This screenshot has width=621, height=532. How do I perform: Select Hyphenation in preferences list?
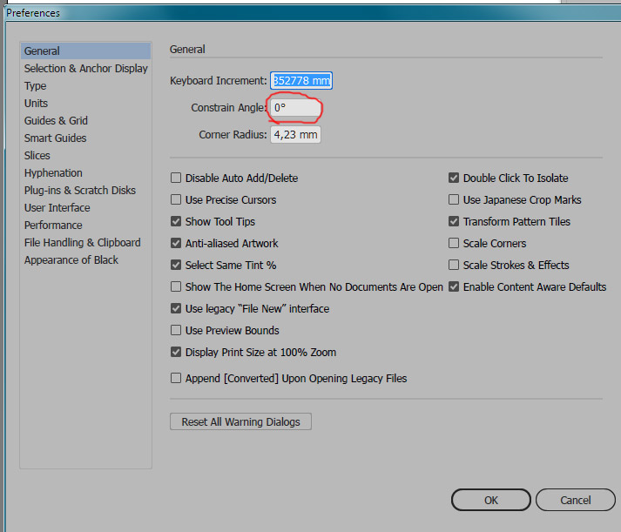[x=53, y=173]
